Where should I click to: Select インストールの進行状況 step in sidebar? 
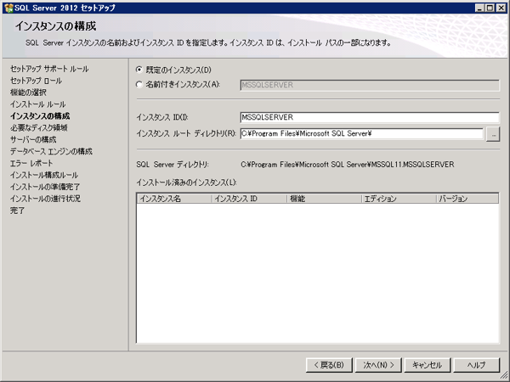[x=46, y=199]
